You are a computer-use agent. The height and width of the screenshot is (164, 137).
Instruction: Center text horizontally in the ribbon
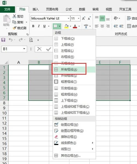pyautogui.click(x=102, y=26)
